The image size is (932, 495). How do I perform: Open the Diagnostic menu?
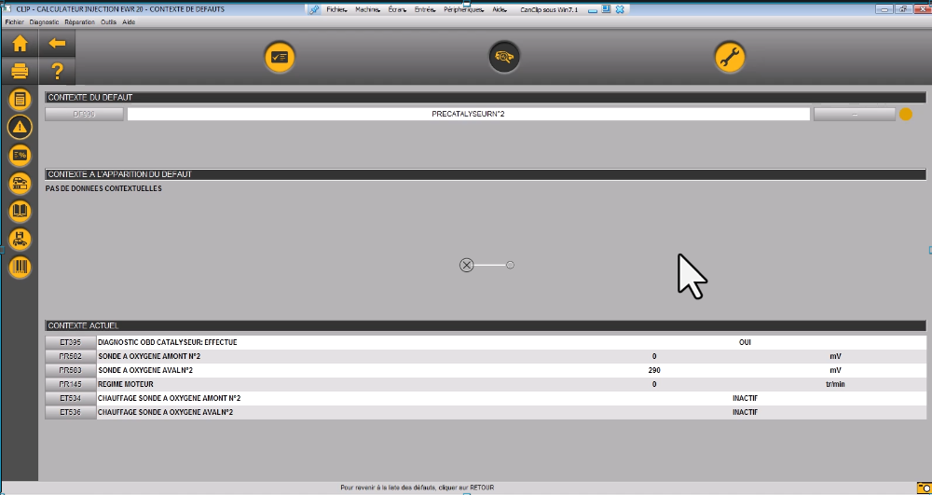43,21
